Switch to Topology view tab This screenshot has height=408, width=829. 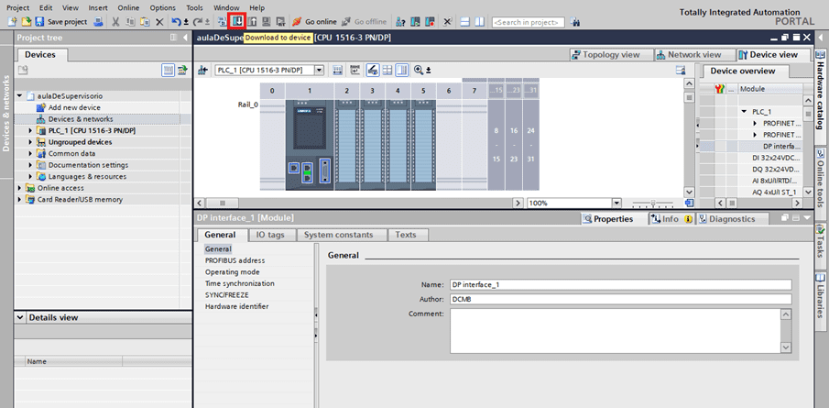[611, 54]
